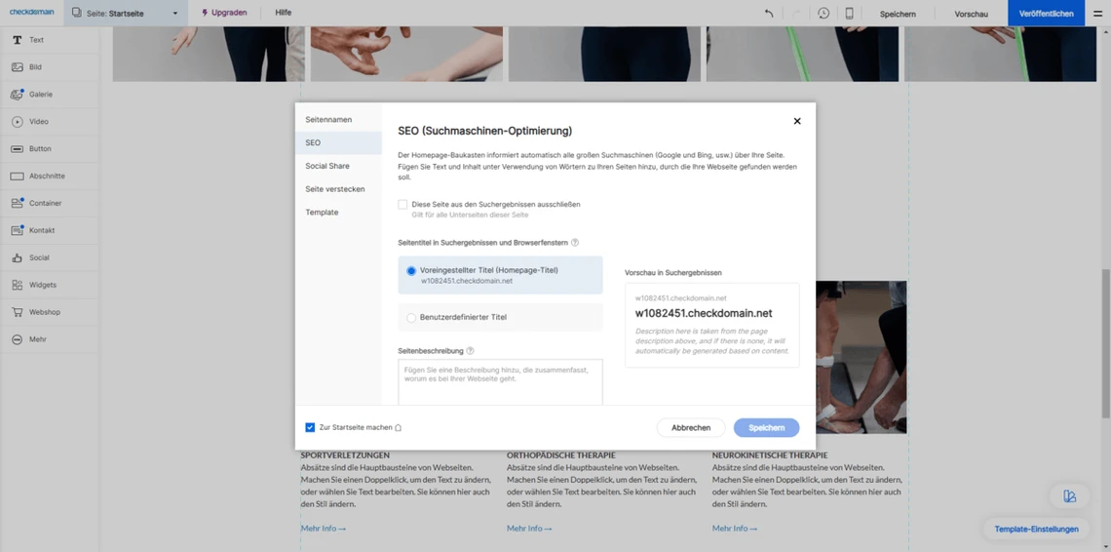Click the NEUROKINETISCHE THERAPIE heading
Viewport: 1111px width, 552px height.
click(x=770, y=455)
